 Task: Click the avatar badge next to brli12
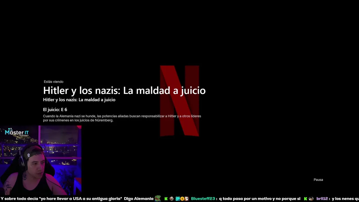point(311,199)
